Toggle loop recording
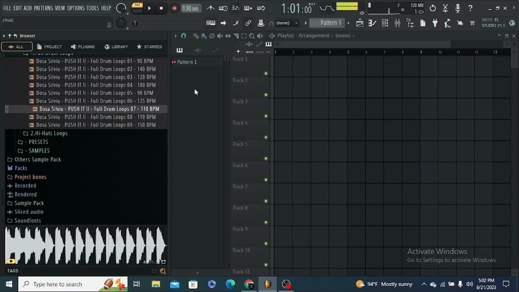The image size is (519, 292). pos(261,8)
